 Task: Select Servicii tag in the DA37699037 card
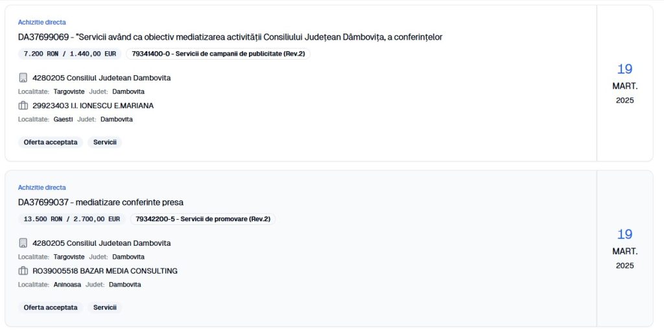click(104, 307)
